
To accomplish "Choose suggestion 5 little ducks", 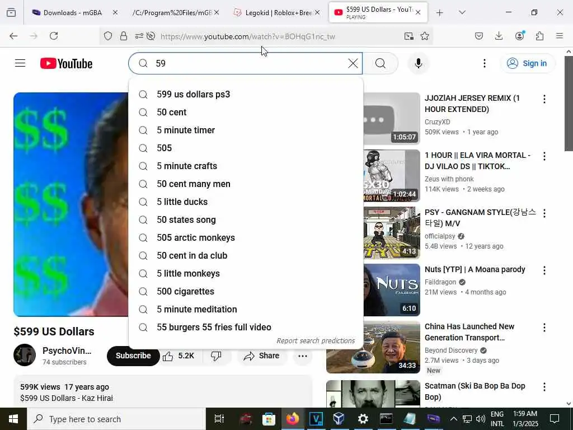I will (x=246, y=202).
